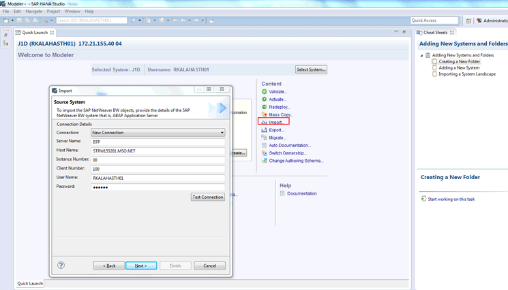Viewport: 508px width, 290px height.
Task: Open the Forward history dropdown arrow
Action: coord(203,20)
